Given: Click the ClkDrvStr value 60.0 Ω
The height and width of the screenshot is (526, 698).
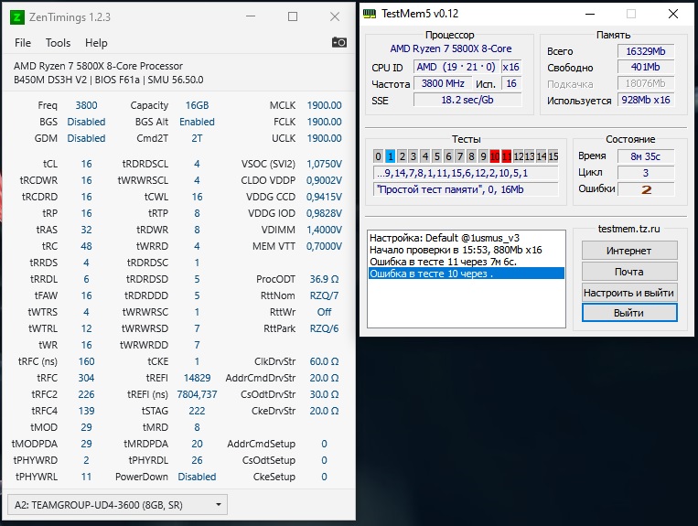Looking at the screenshot, I should [324, 361].
